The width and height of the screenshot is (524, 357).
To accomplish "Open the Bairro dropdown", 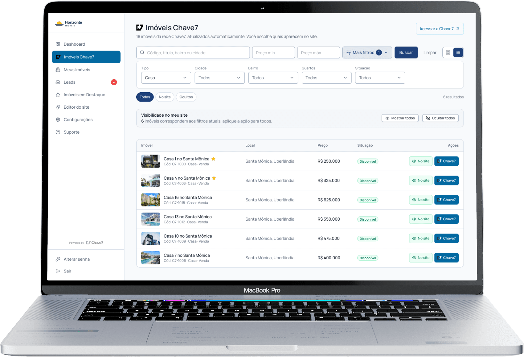I will 273,78.
